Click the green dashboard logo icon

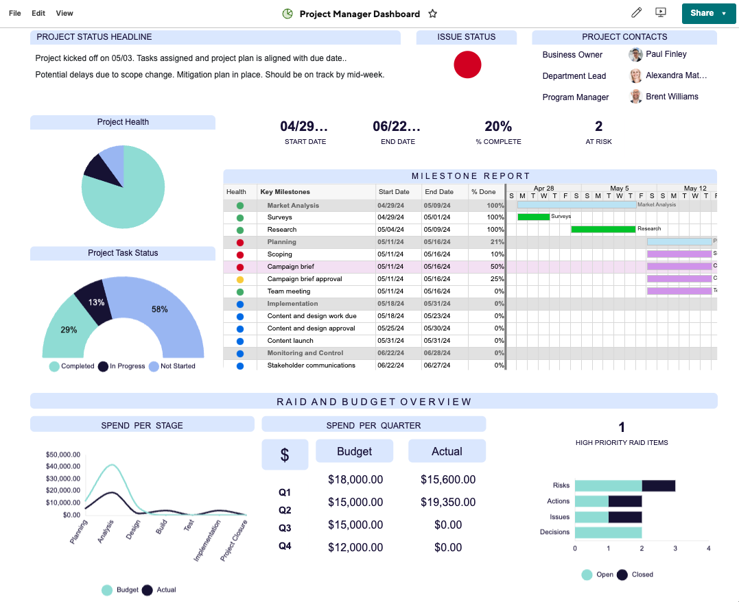pos(288,14)
